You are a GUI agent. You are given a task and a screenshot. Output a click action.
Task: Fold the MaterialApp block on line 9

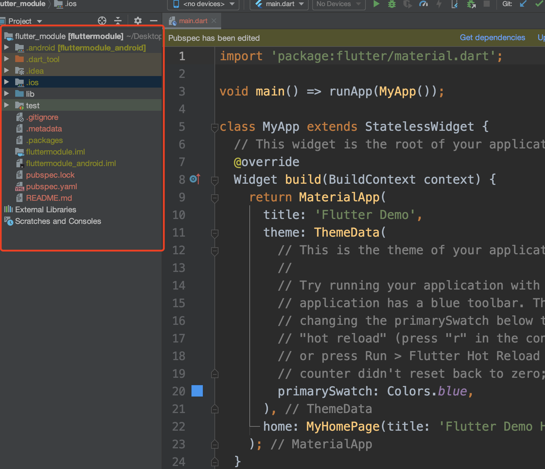[x=215, y=198]
